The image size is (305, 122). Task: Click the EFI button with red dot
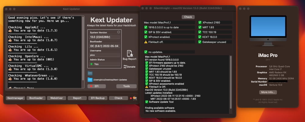pos(97,86)
